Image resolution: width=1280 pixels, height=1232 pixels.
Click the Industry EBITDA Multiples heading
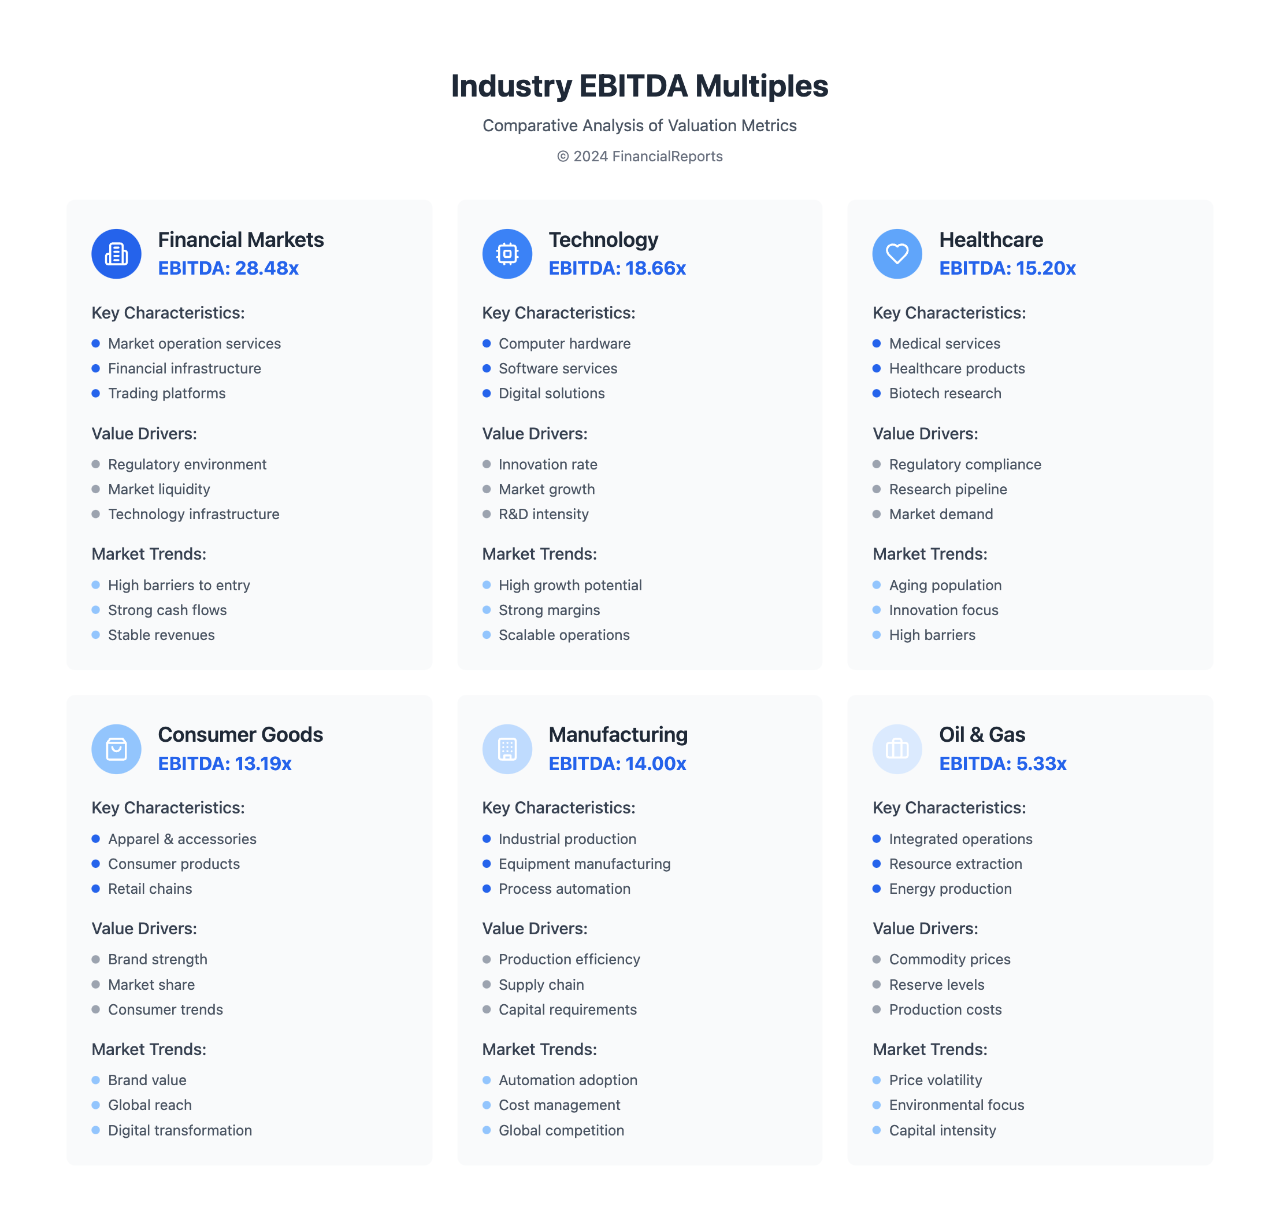(640, 86)
